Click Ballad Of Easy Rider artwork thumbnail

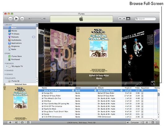pyautogui.click(x=20, y=103)
